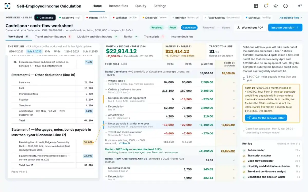Open the user account icon
Image resolution: width=308 pixels, height=192 pixels.
tap(285, 6)
